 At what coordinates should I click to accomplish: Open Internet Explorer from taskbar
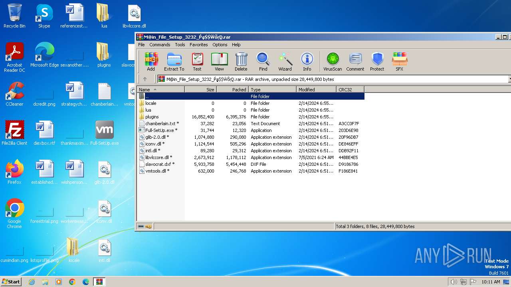click(32, 282)
